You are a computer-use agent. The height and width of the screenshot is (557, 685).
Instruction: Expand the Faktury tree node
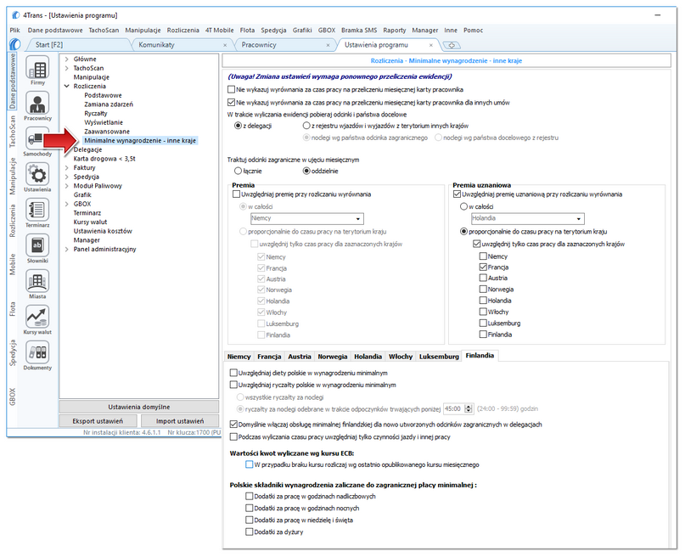[x=66, y=168]
